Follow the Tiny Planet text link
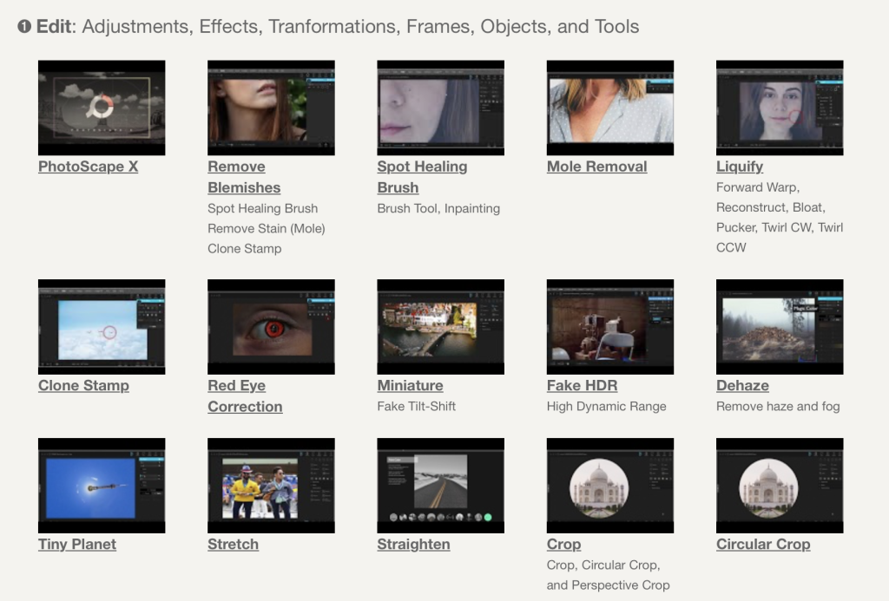 pyautogui.click(x=77, y=545)
